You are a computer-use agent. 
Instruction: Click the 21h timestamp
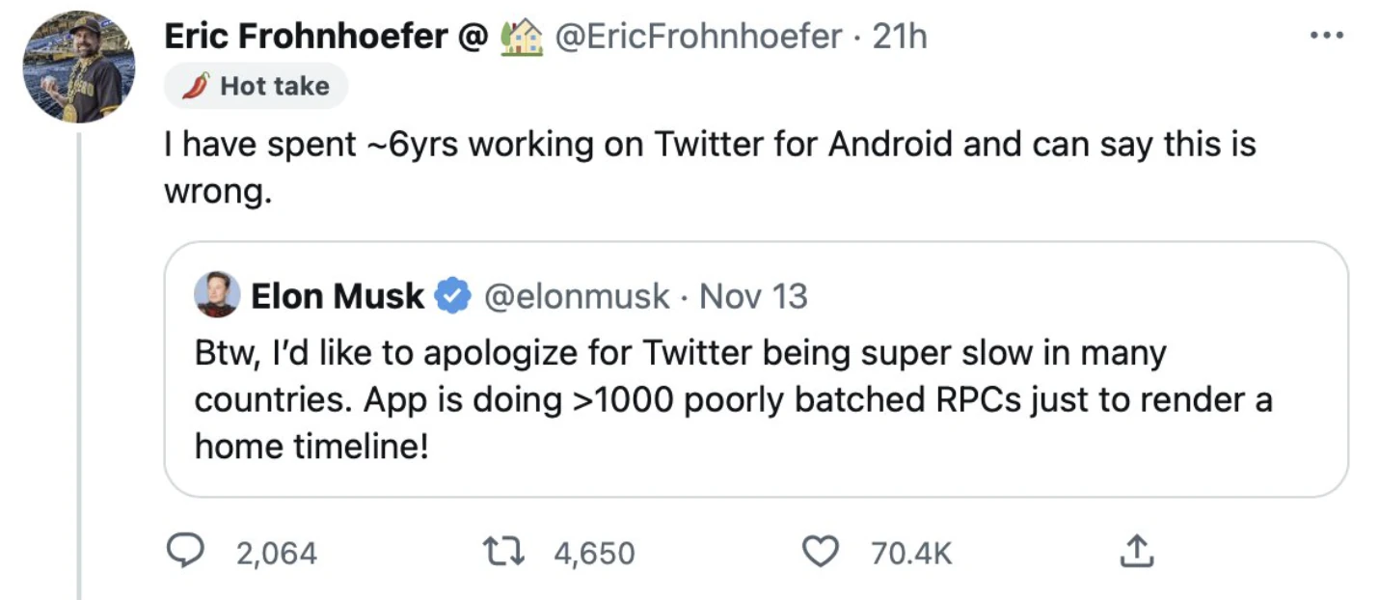899,37
